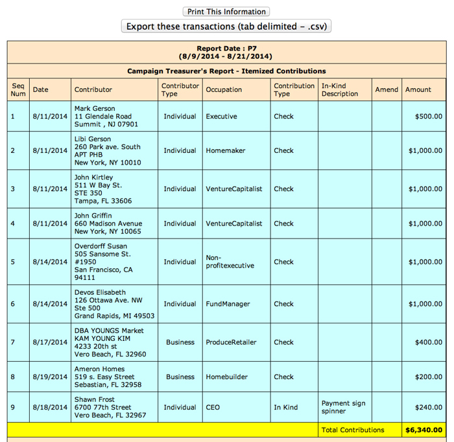Export these transactions as tab delimited CSV
The image size is (454, 442).
pyautogui.click(x=226, y=27)
